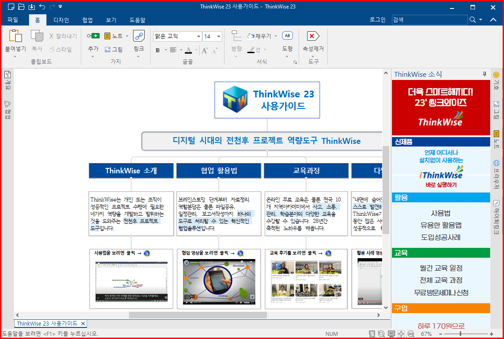The width and height of the screenshot is (504, 339).
Task: Insert a Picture (그림) from the ribbon
Action: point(114,49)
